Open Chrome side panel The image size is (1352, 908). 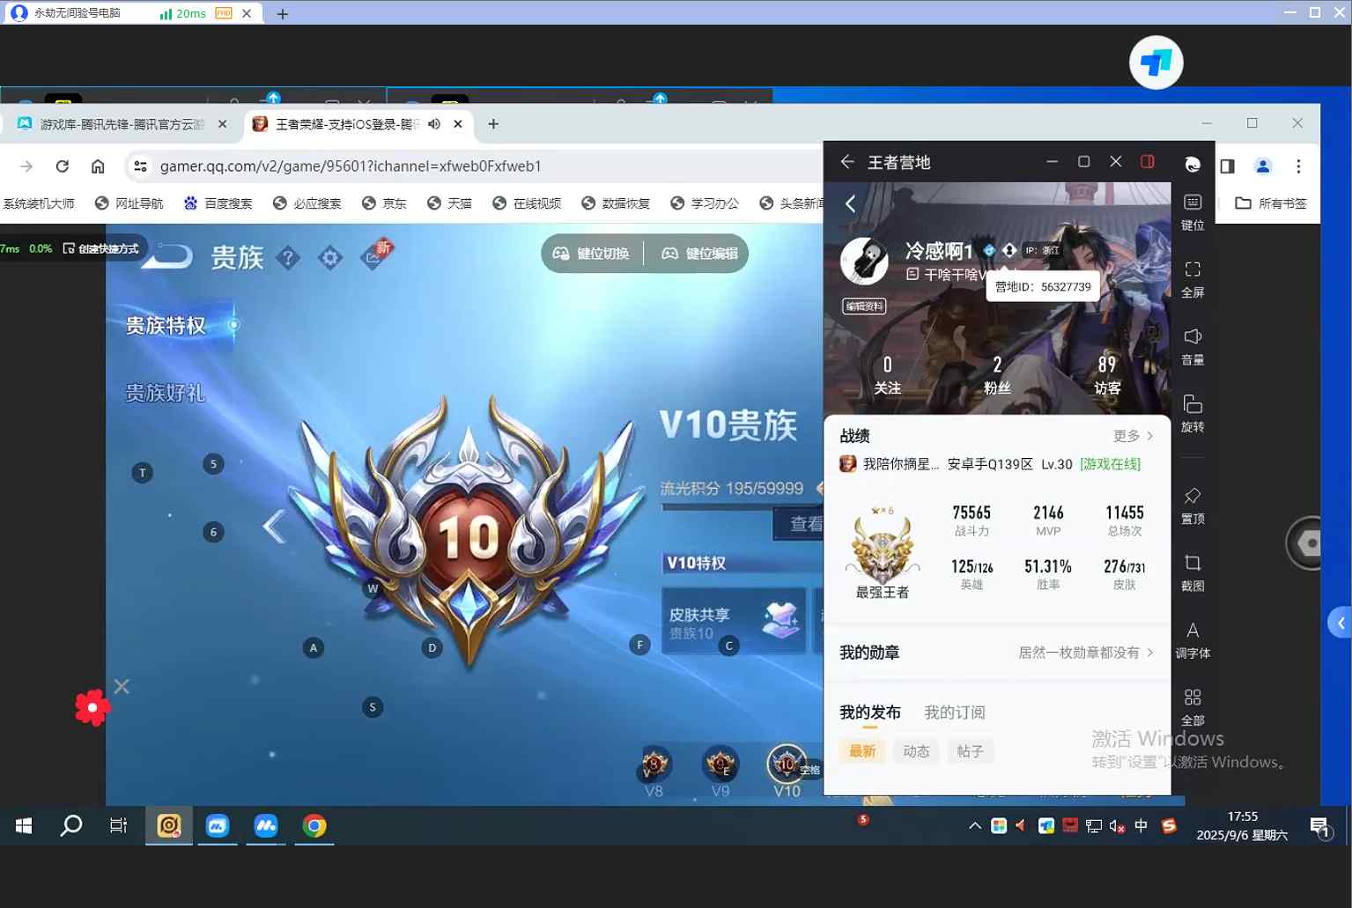(1227, 166)
